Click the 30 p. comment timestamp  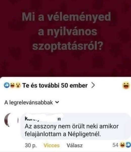31,145
